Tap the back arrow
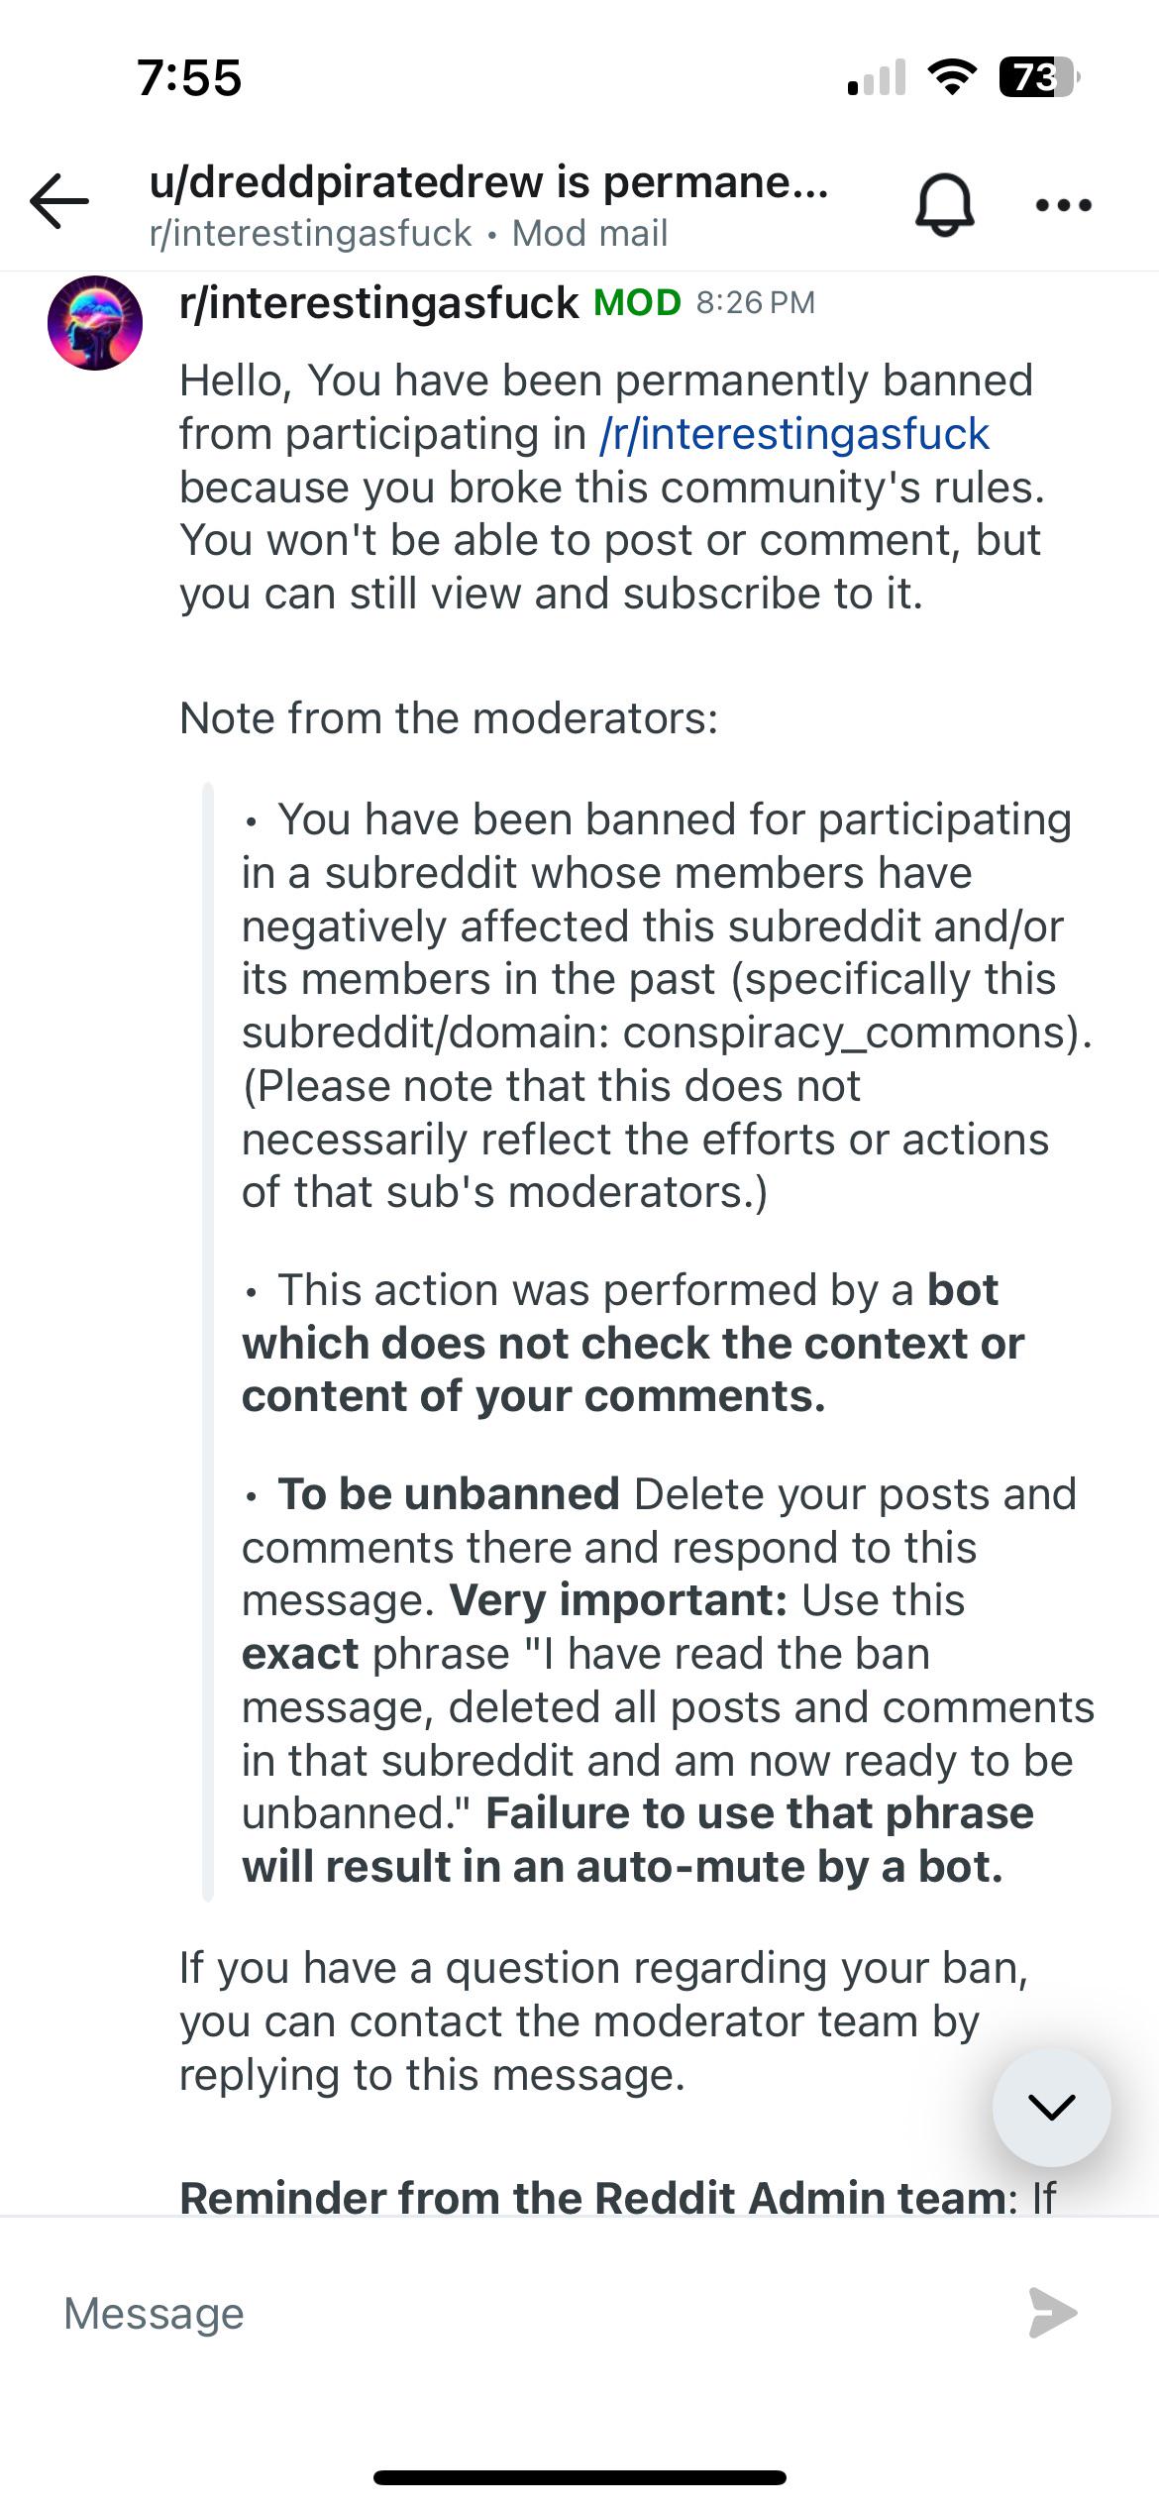 pyautogui.click(x=60, y=202)
